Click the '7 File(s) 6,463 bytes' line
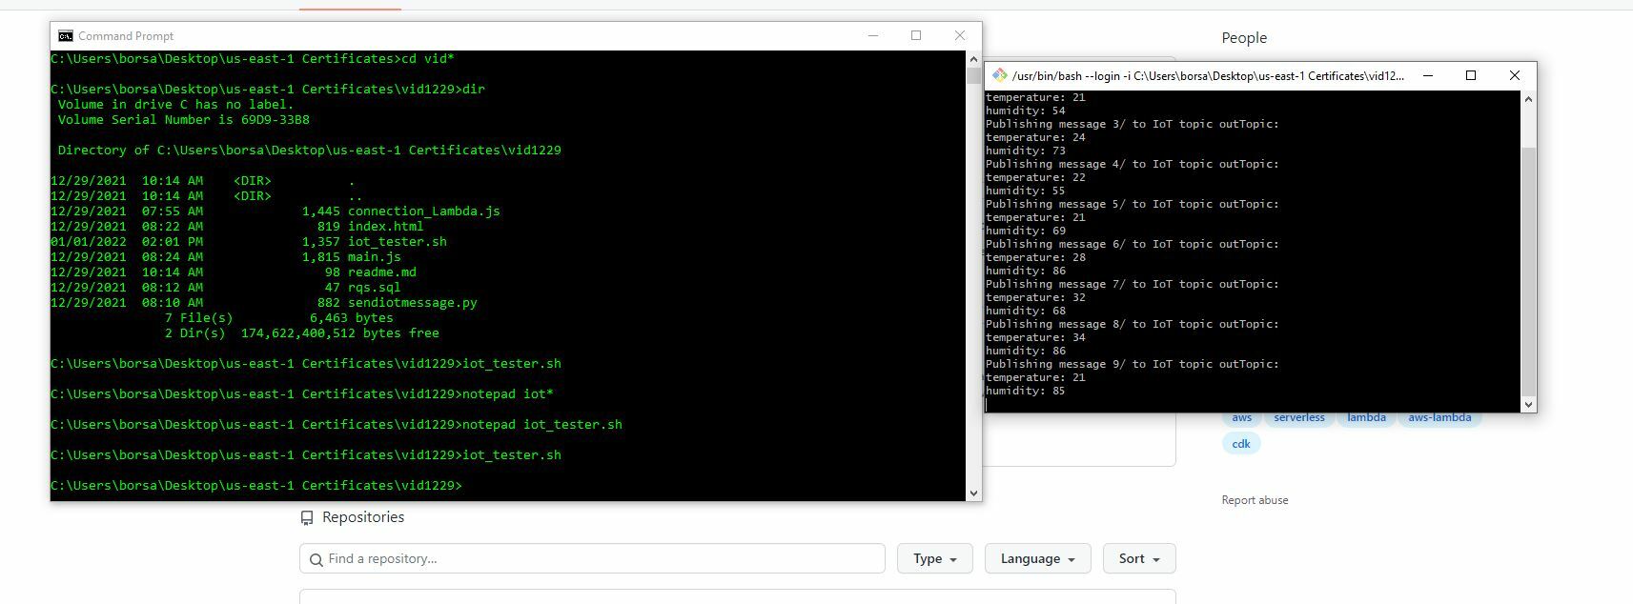The image size is (1633, 604). pyautogui.click(x=279, y=318)
